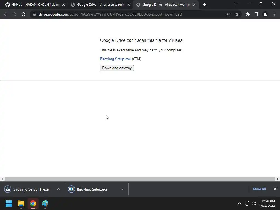The image size is (280, 210).
Task: Click the horizontal scrollbar track
Action: coord(140,179)
